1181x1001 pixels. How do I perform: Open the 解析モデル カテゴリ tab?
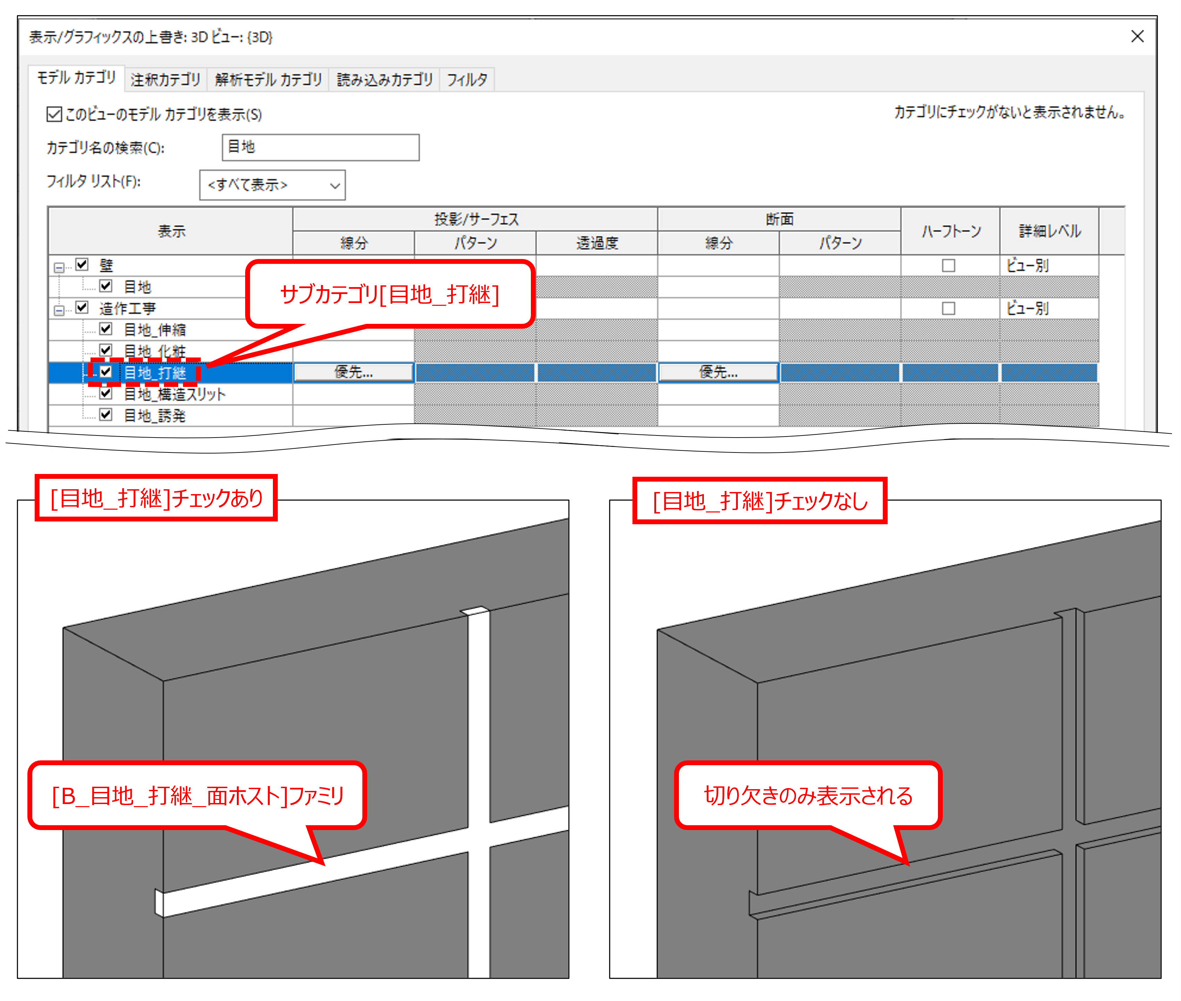pyautogui.click(x=268, y=79)
